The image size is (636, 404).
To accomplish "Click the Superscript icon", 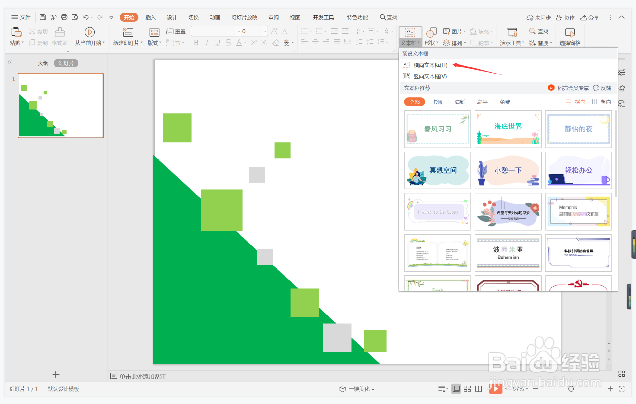I will pyautogui.click(x=253, y=43).
